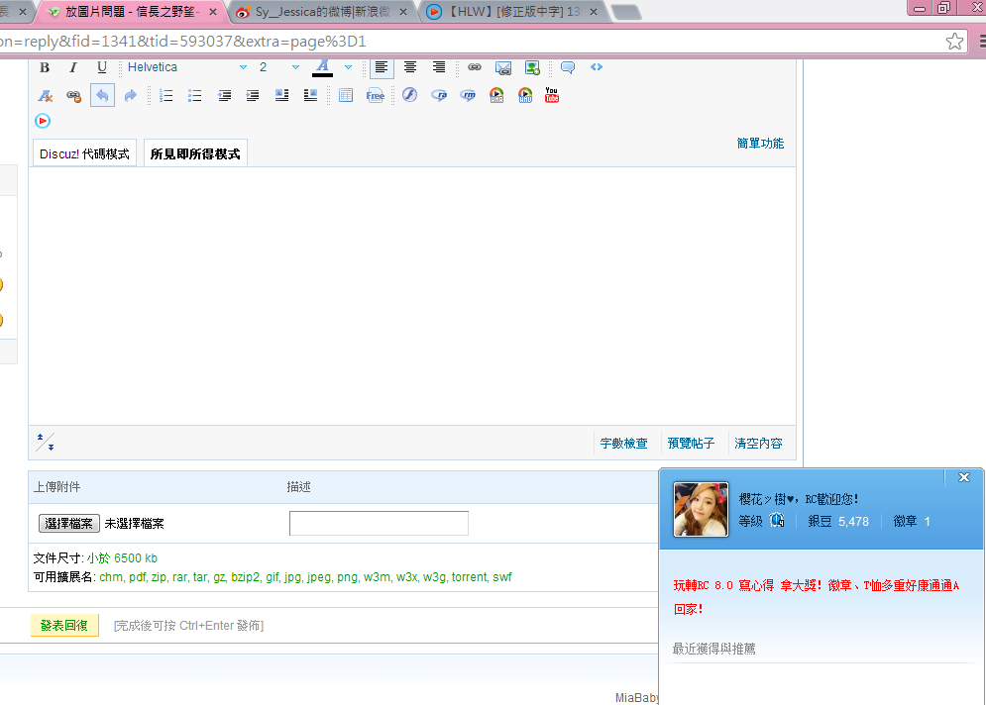Image resolution: width=986 pixels, height=705 pixels.
Task: Toggle underline text formatting
Action: tap(101, 67)
